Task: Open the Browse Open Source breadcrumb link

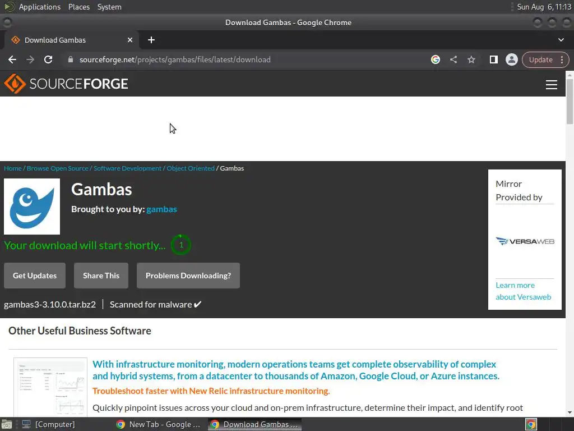Action: pos(58,168)
